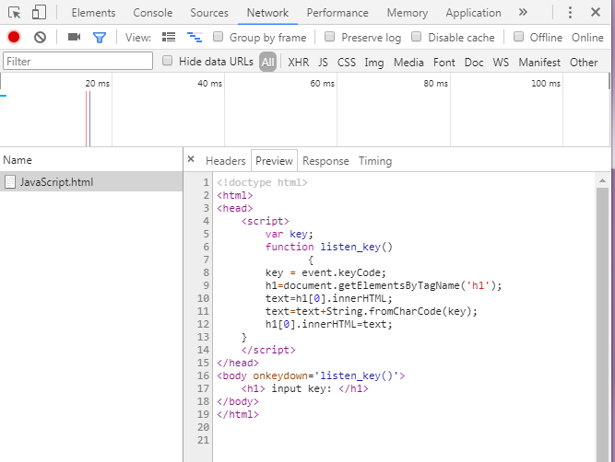Filter requests by Doc
The height and width of the screenshot is (462, 615).
click(x=474, y=63)
